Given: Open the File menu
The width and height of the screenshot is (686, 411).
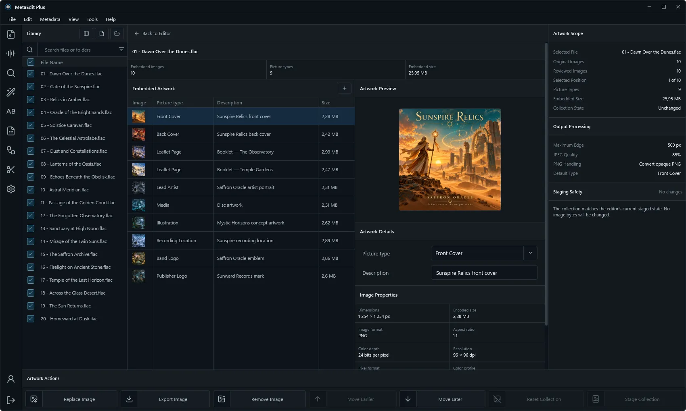Looking at the screenshot, I should [12, 19].
